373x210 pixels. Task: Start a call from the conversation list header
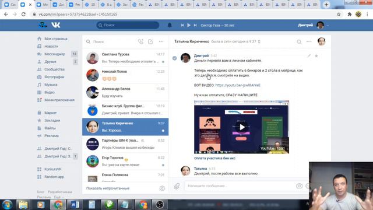141,41
